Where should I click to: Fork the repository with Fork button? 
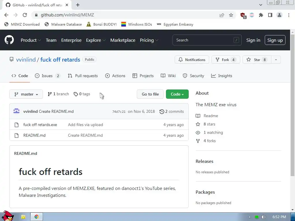click(x=226, y=60)
